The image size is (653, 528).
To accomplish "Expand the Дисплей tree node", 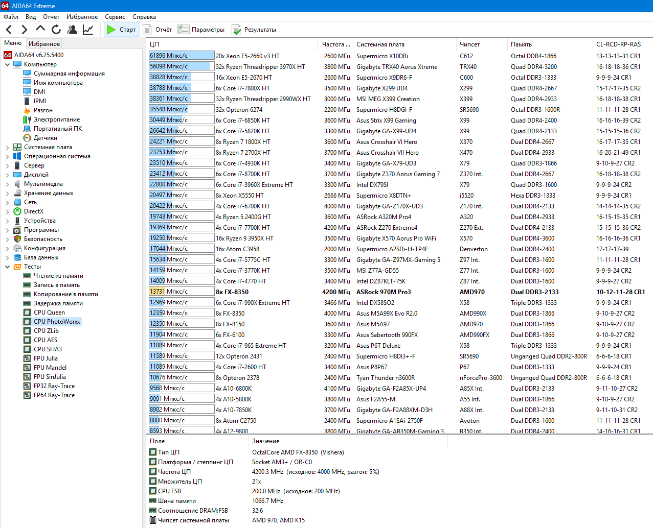I will [7, 175].
